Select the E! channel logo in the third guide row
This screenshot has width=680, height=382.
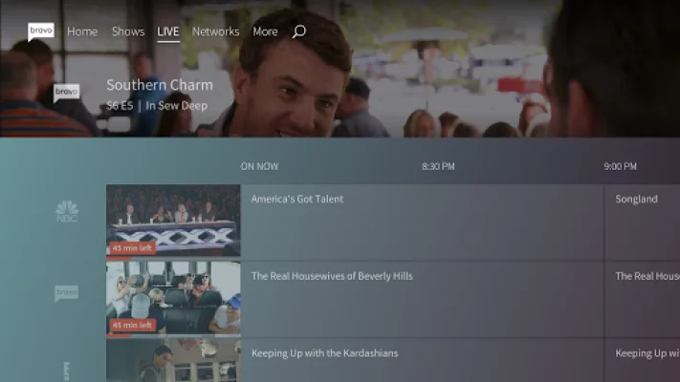coord(66,368)
